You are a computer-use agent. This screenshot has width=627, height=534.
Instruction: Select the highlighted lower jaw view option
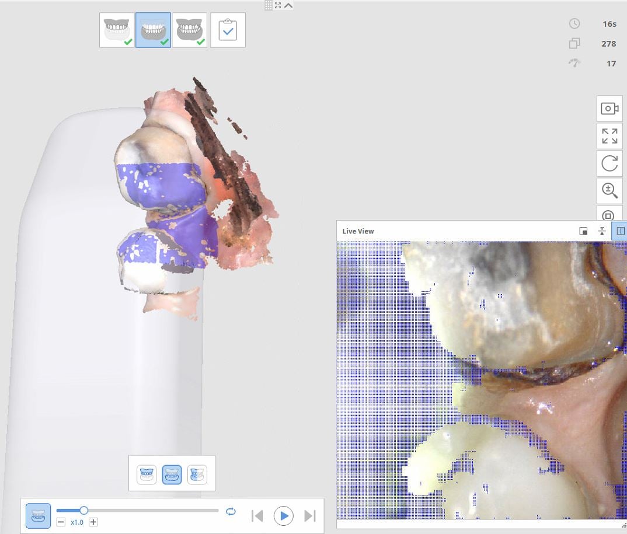[x=172, y=474]
